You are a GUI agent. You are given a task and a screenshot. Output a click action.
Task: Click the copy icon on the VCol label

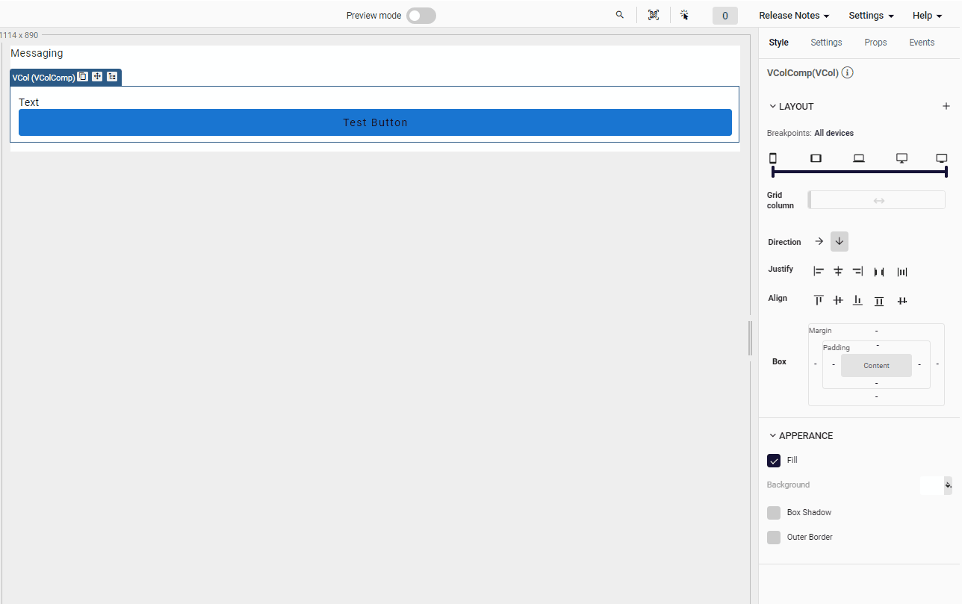(x=83, y=77)
